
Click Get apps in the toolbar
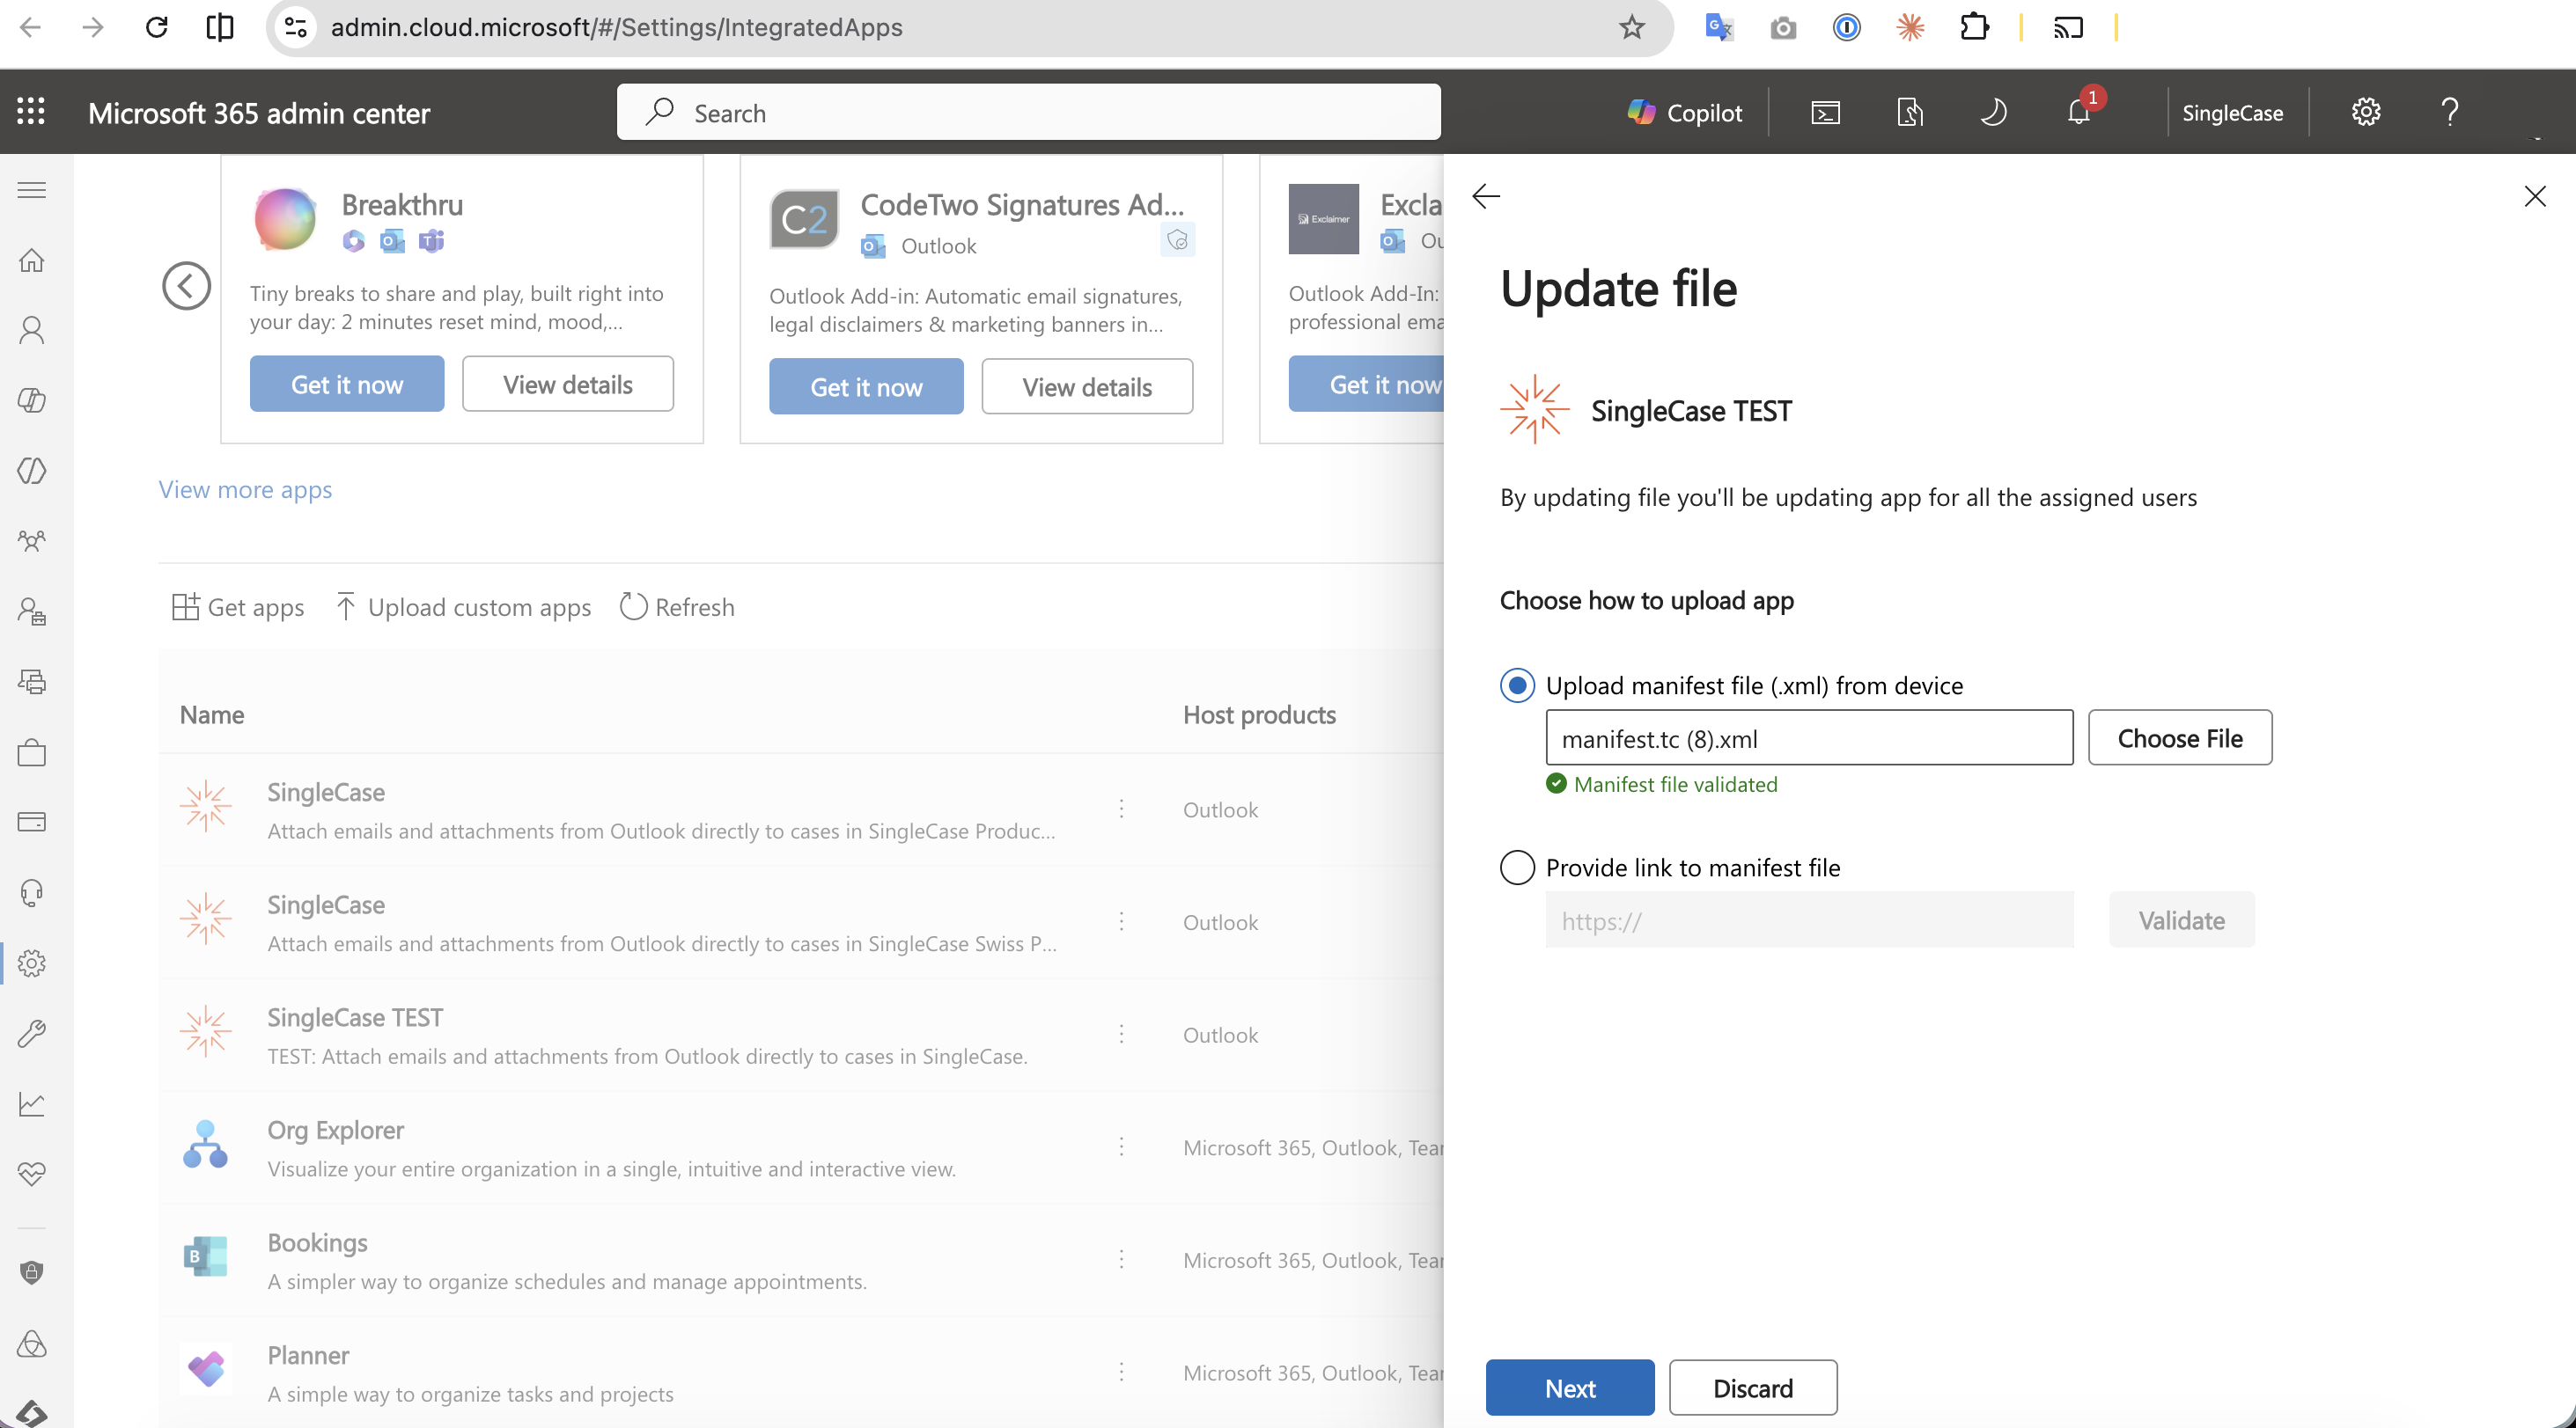[x=238, y=608]
